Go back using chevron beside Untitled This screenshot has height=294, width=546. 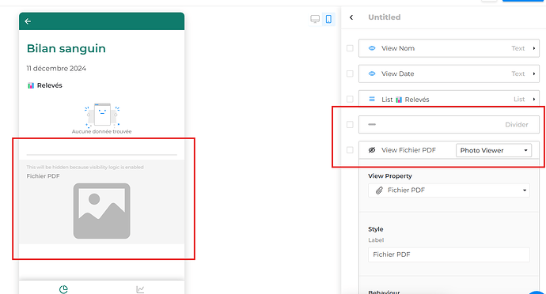point(351,17)
